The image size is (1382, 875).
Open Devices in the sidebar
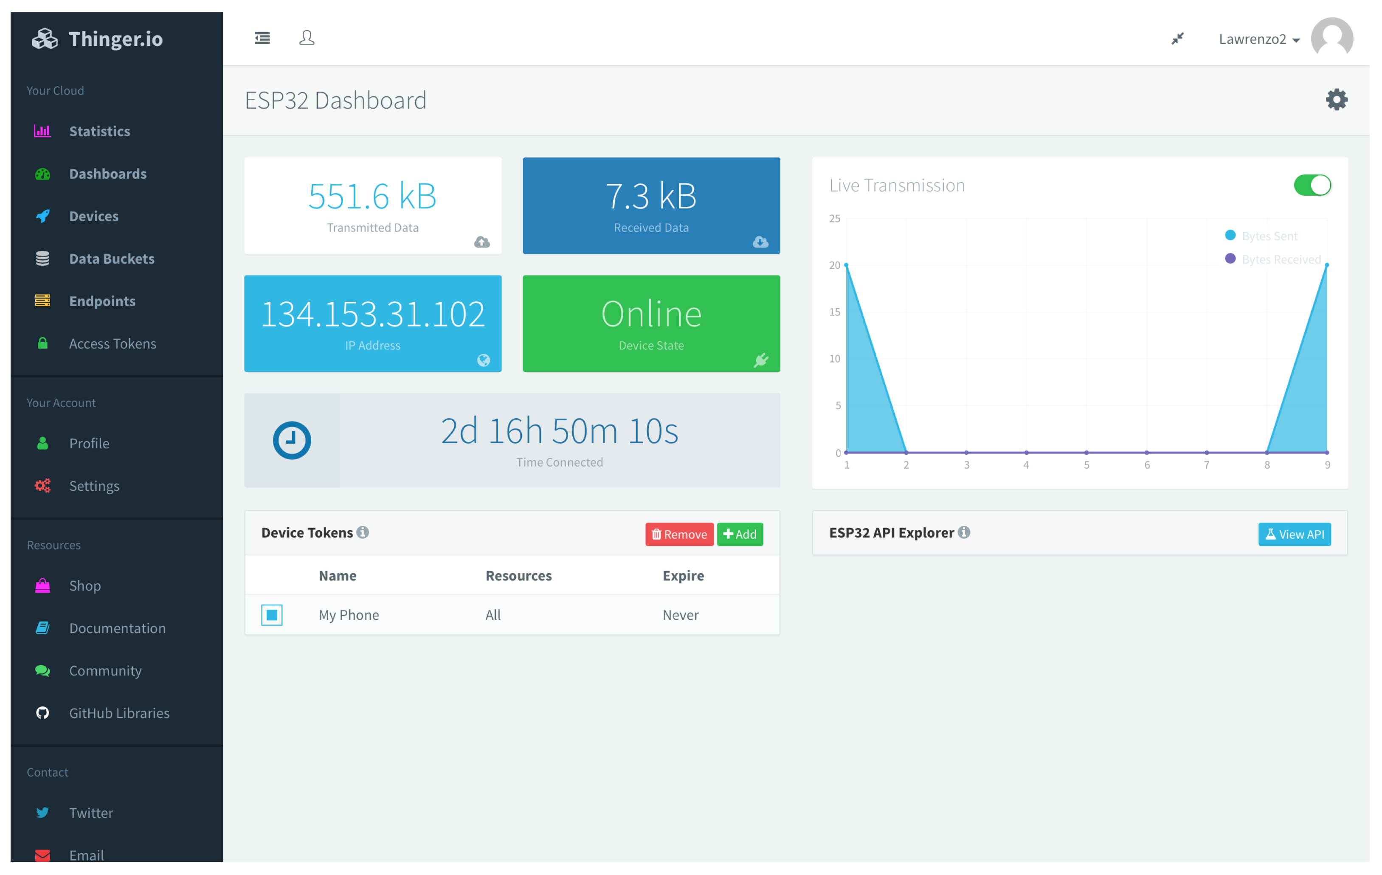click(x=93, y=217)
